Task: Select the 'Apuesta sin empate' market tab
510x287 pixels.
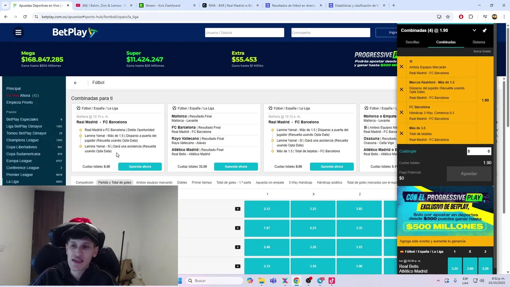Action: pyautogui.click(x=270, y=183)
